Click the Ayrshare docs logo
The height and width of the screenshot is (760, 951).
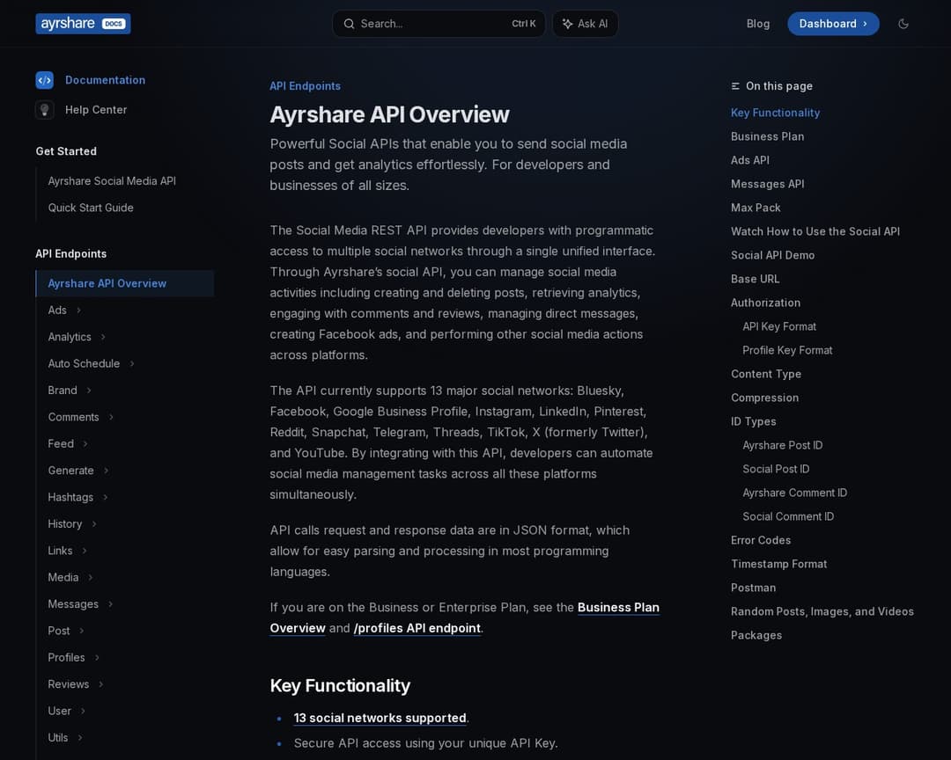(x=83, y=24)
